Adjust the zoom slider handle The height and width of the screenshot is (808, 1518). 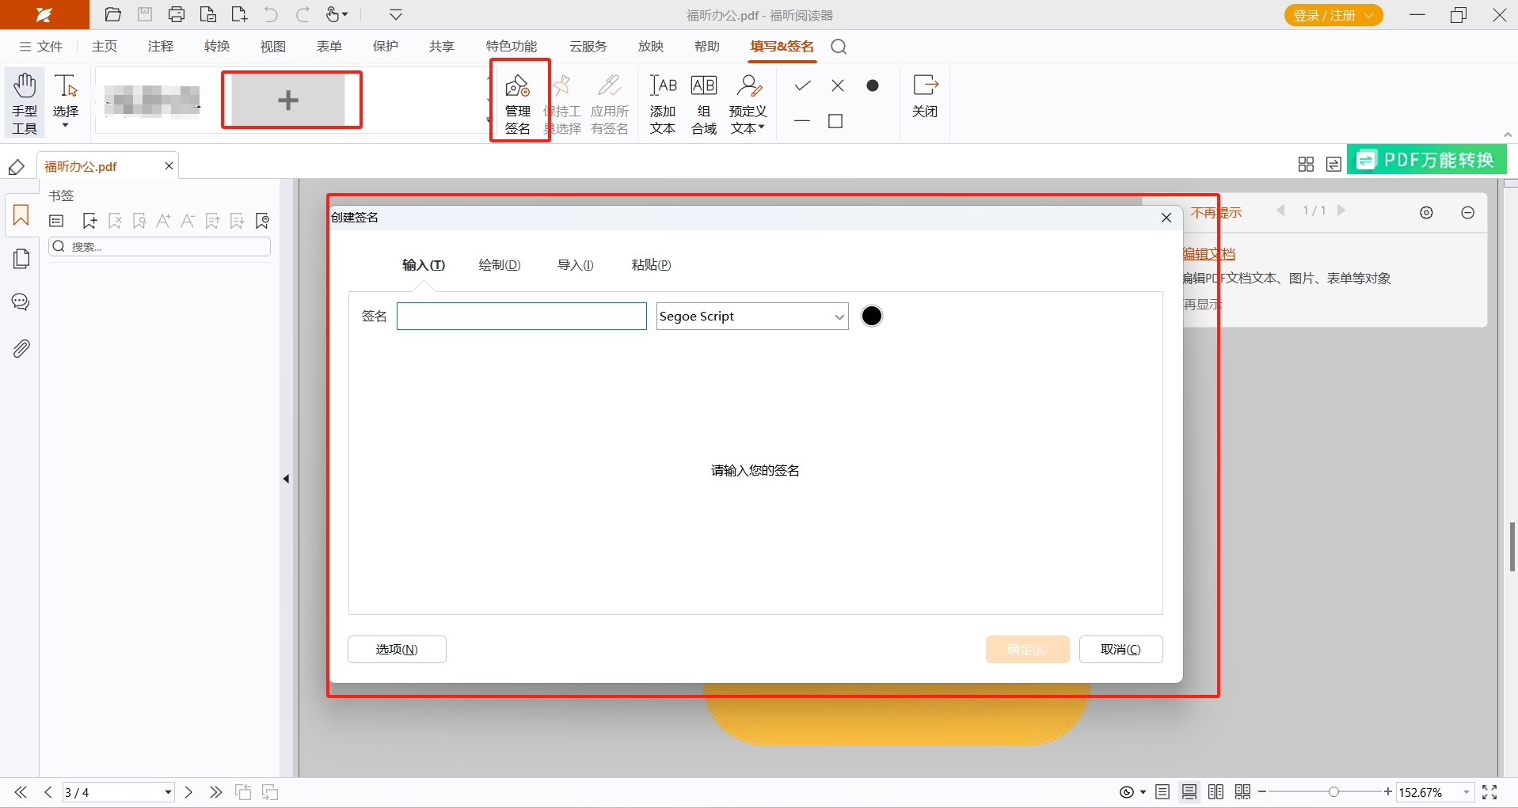1333,792
